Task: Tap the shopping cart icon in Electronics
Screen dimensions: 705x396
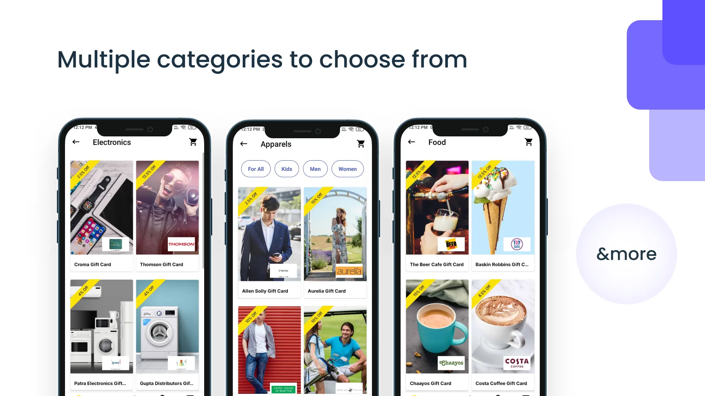Action: point(193,142)
